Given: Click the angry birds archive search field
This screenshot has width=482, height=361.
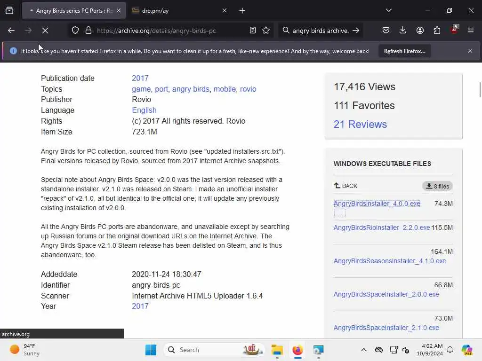Looking at the screenshot, I should [x=320, y=31].
